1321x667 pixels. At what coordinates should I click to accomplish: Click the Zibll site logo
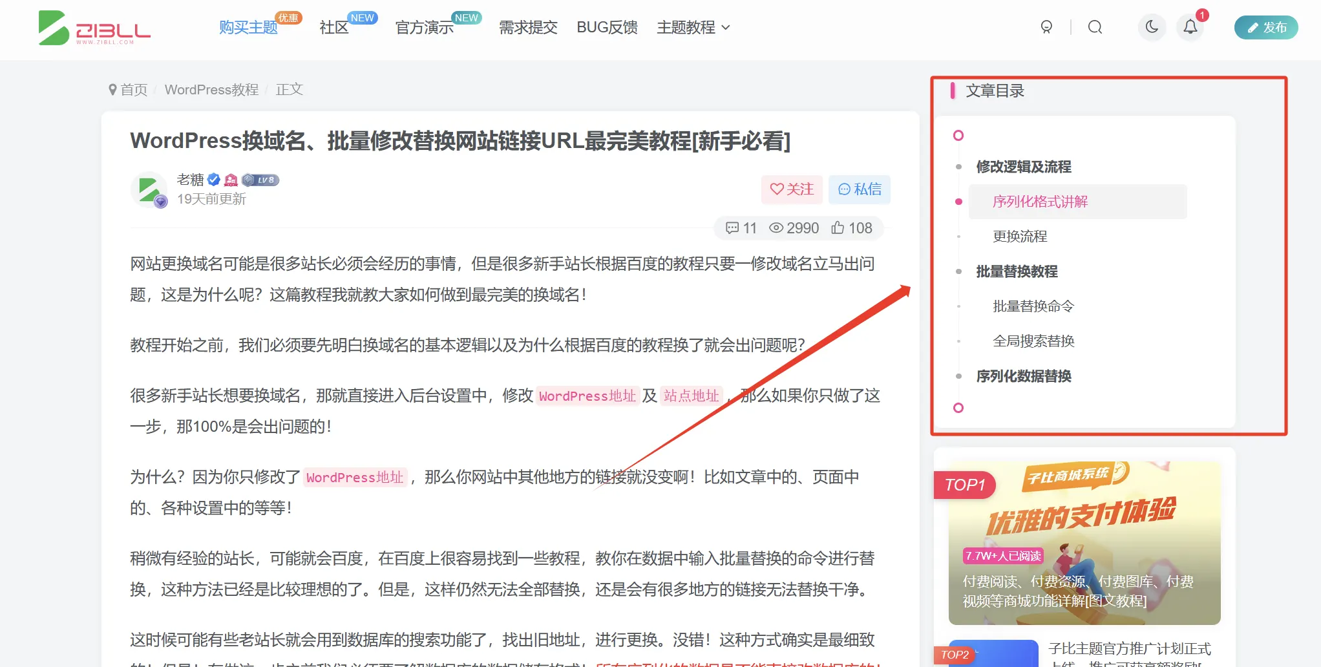[x=94, y=28]
